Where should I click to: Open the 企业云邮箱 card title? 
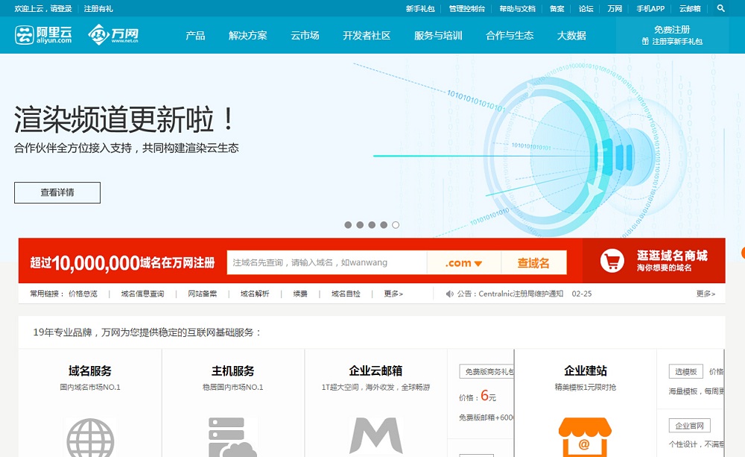pyautogui.click(x=375, y=371)
